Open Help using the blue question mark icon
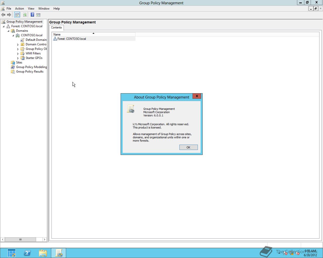The image size is (323, 258). (32, 15)
